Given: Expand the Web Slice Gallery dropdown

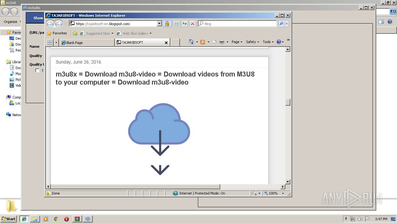Looking at the screenshot, I should [x=150, y=33].
